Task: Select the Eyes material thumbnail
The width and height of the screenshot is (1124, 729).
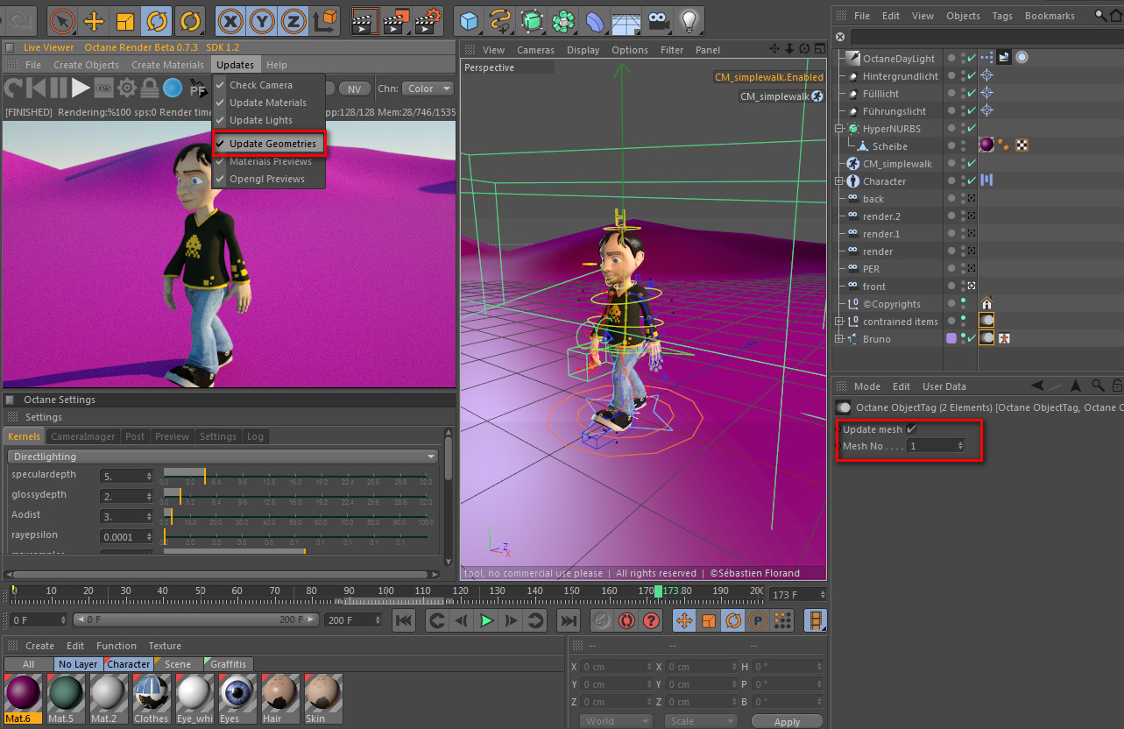Action: point(237,699)
